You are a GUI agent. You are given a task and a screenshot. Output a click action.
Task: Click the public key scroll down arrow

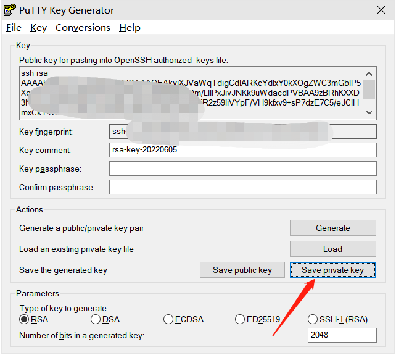tap(369, 112)
